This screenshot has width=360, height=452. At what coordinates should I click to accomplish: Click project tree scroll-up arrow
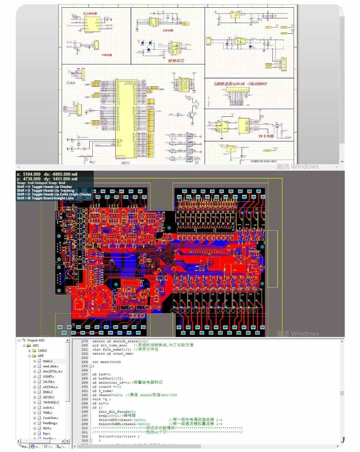68,341
